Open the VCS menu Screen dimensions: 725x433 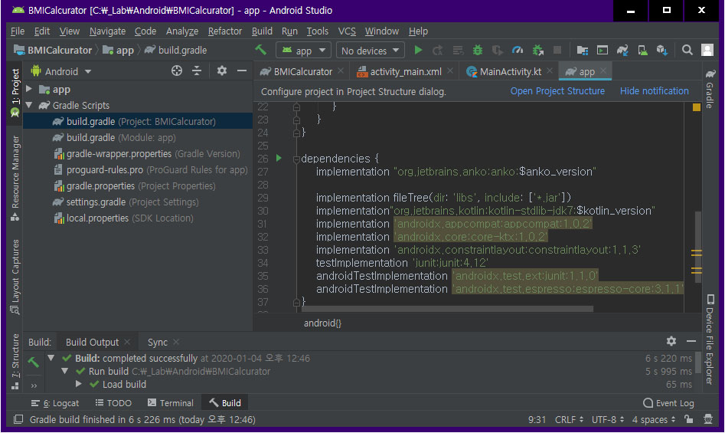347,31
